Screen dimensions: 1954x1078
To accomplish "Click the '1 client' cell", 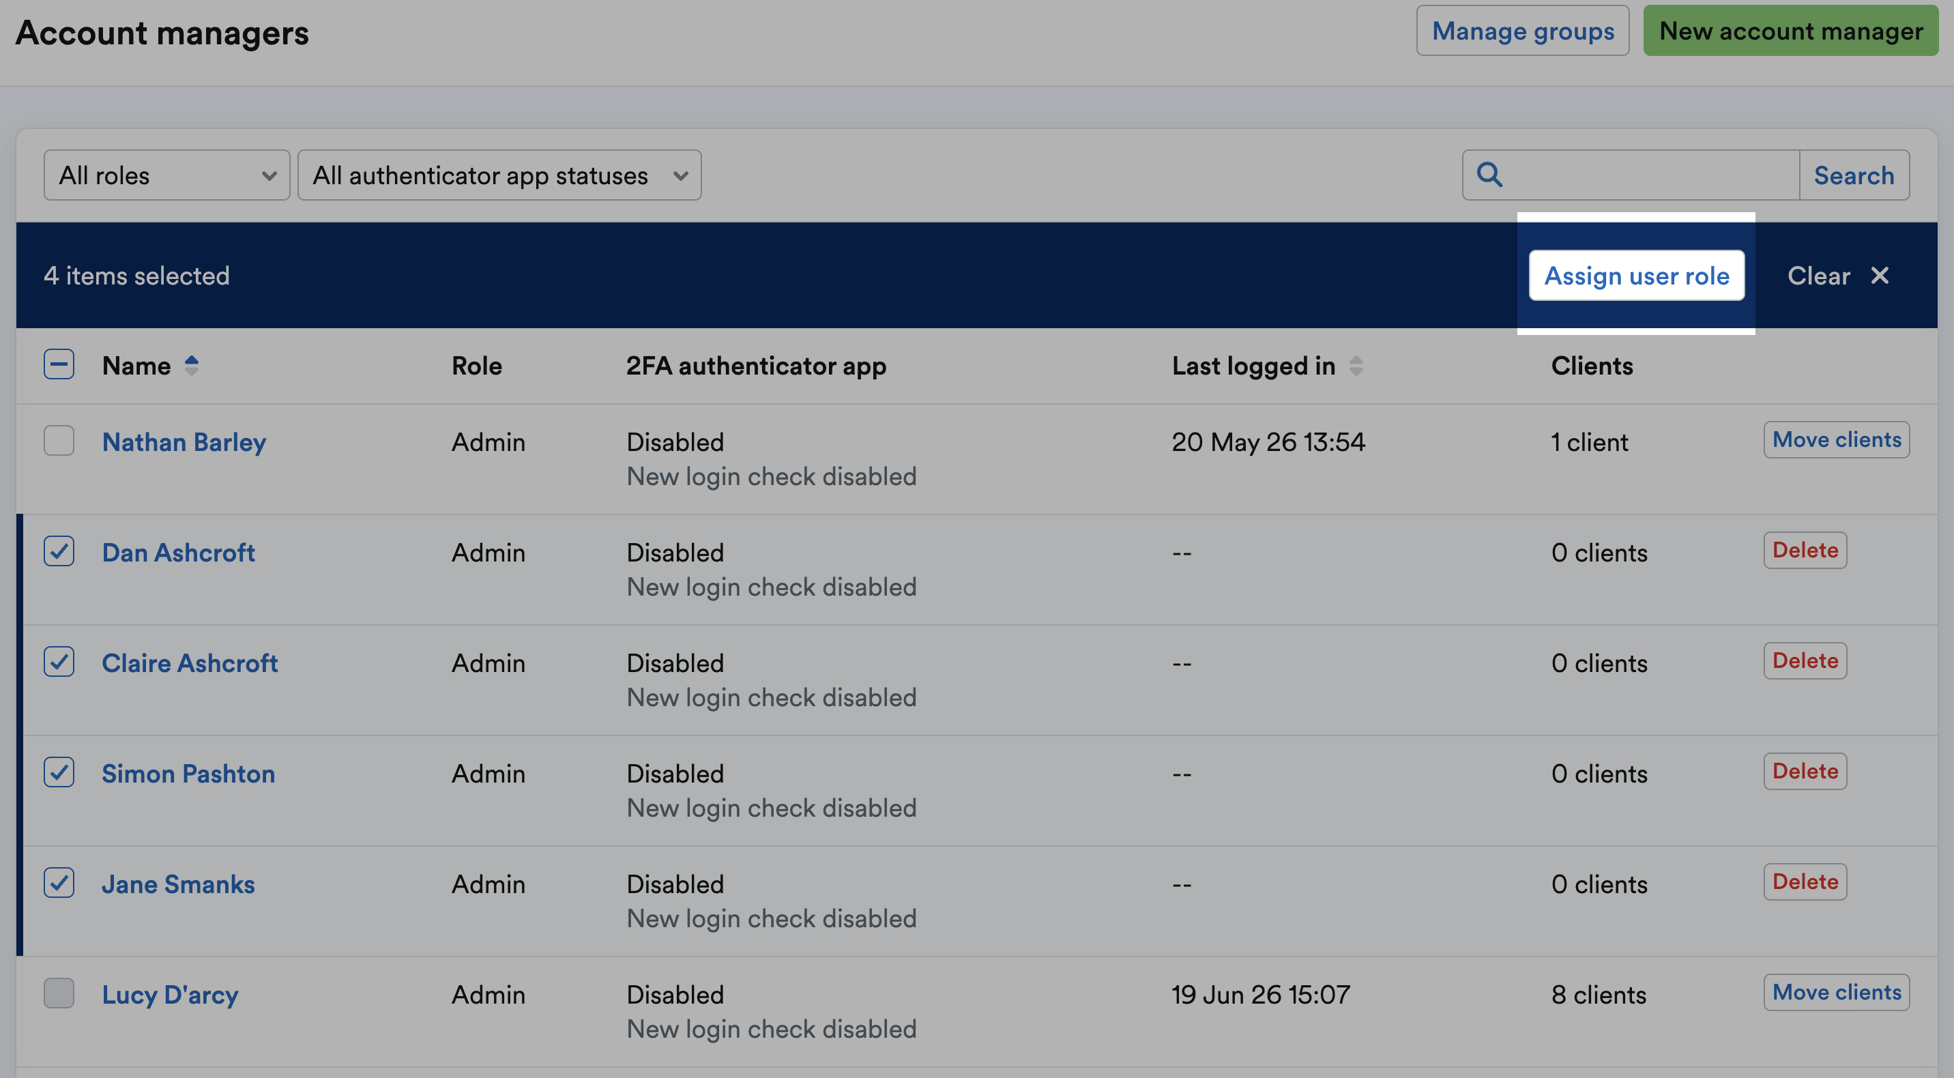I will pos(1589,442).
